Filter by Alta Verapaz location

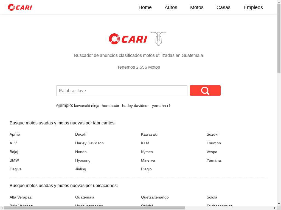[x=20, y=197]
